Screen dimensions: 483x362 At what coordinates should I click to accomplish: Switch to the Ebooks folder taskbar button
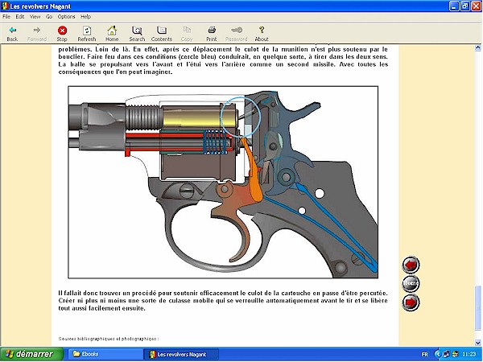[105, 355]
